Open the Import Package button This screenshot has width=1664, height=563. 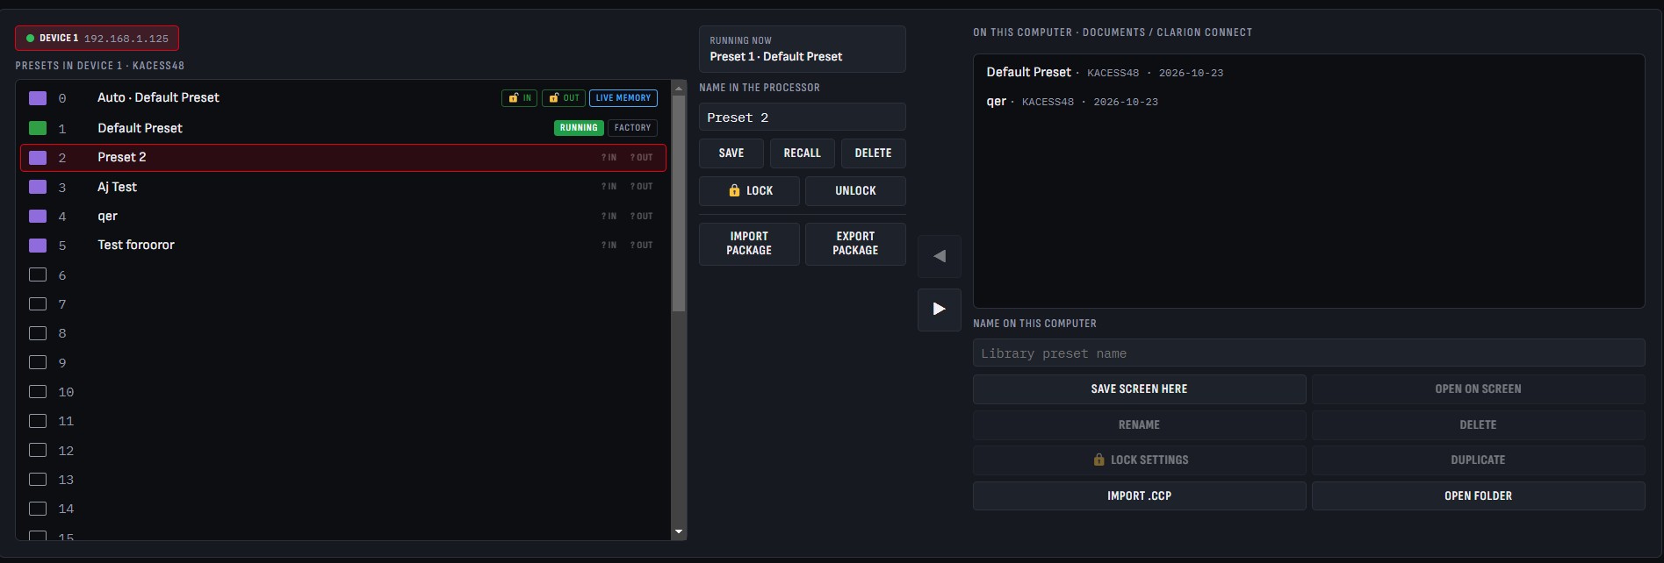pyautogui.click(x=749, y=244)
